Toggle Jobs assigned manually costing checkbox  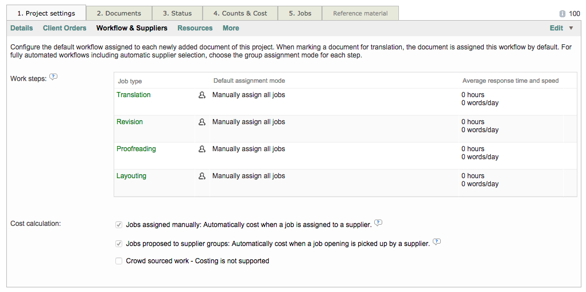coord(119,225)
